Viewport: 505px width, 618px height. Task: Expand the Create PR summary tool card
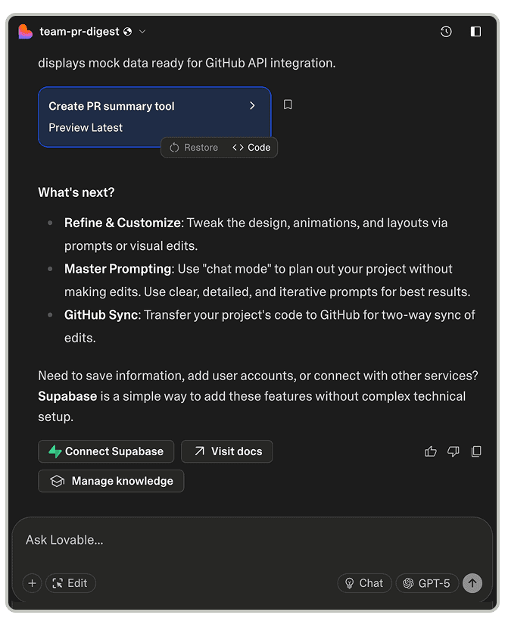tap(252, 106)
